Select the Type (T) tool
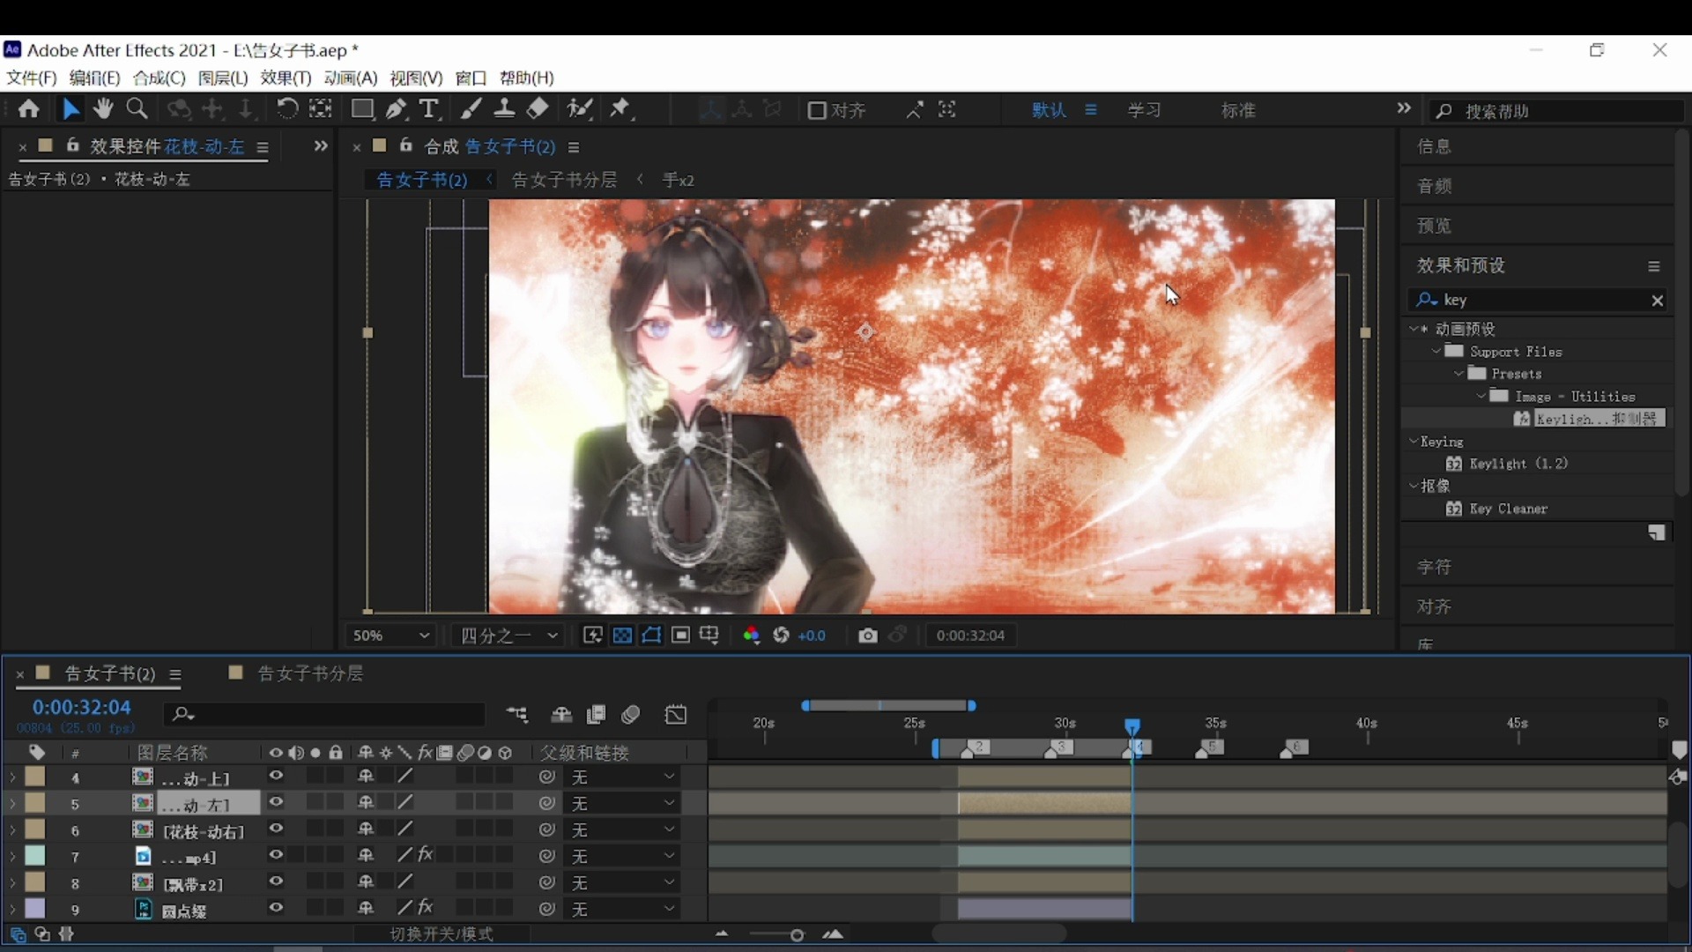 tap(429, 109)
